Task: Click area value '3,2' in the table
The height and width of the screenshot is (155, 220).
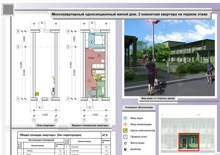Action: (x=60, y=151)
